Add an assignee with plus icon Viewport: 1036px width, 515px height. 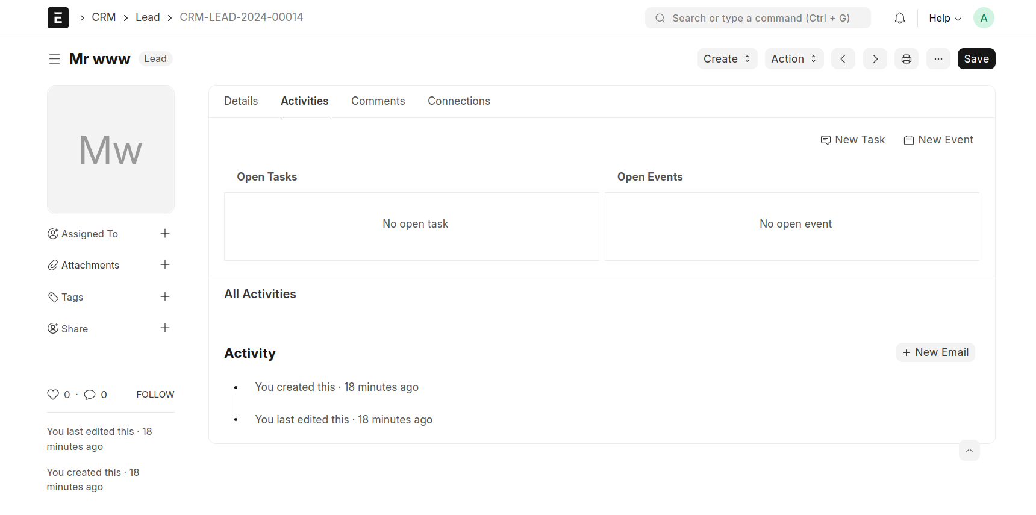[165, 234]
